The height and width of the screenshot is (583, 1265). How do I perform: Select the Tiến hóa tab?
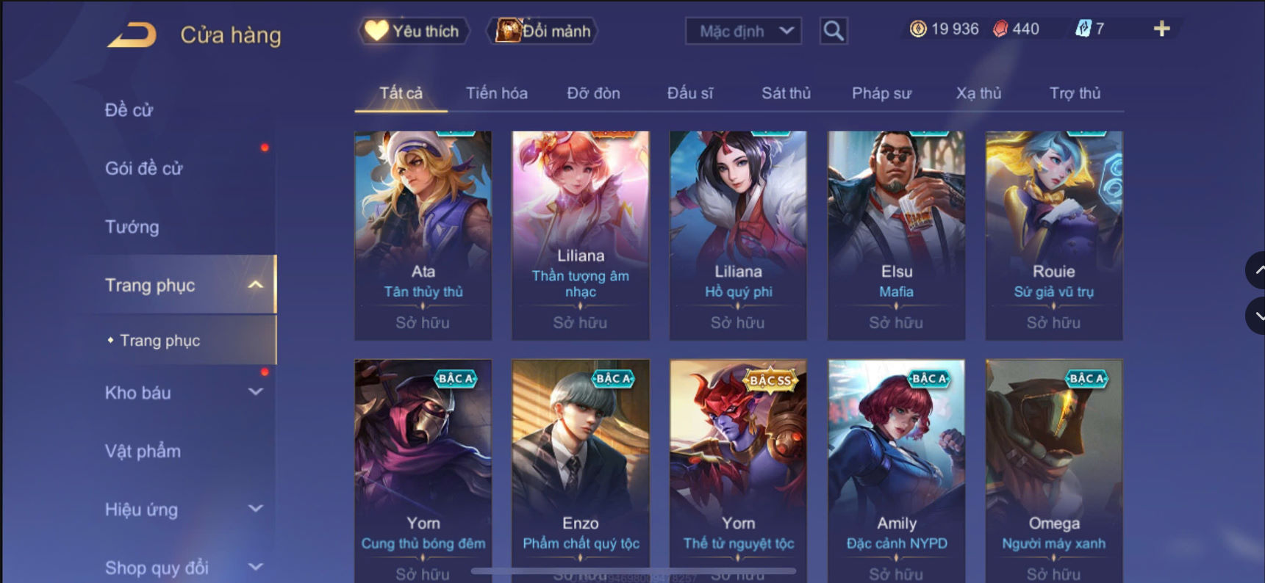(x=497, y=93)
